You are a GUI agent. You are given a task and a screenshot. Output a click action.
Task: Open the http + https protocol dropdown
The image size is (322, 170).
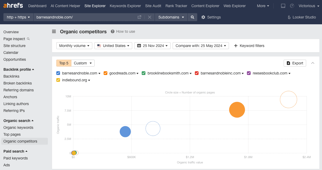(x=18, y=17)
